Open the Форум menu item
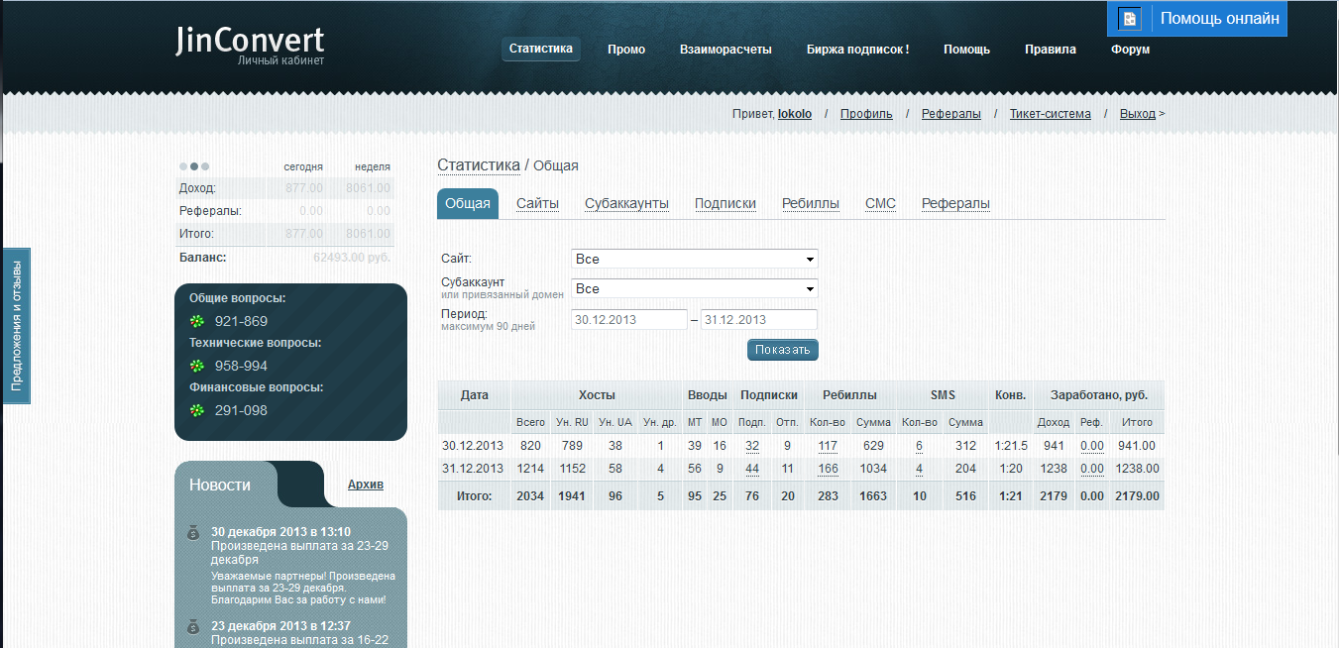Screen dimensions: 1339x648 [x=1131, y=50]
